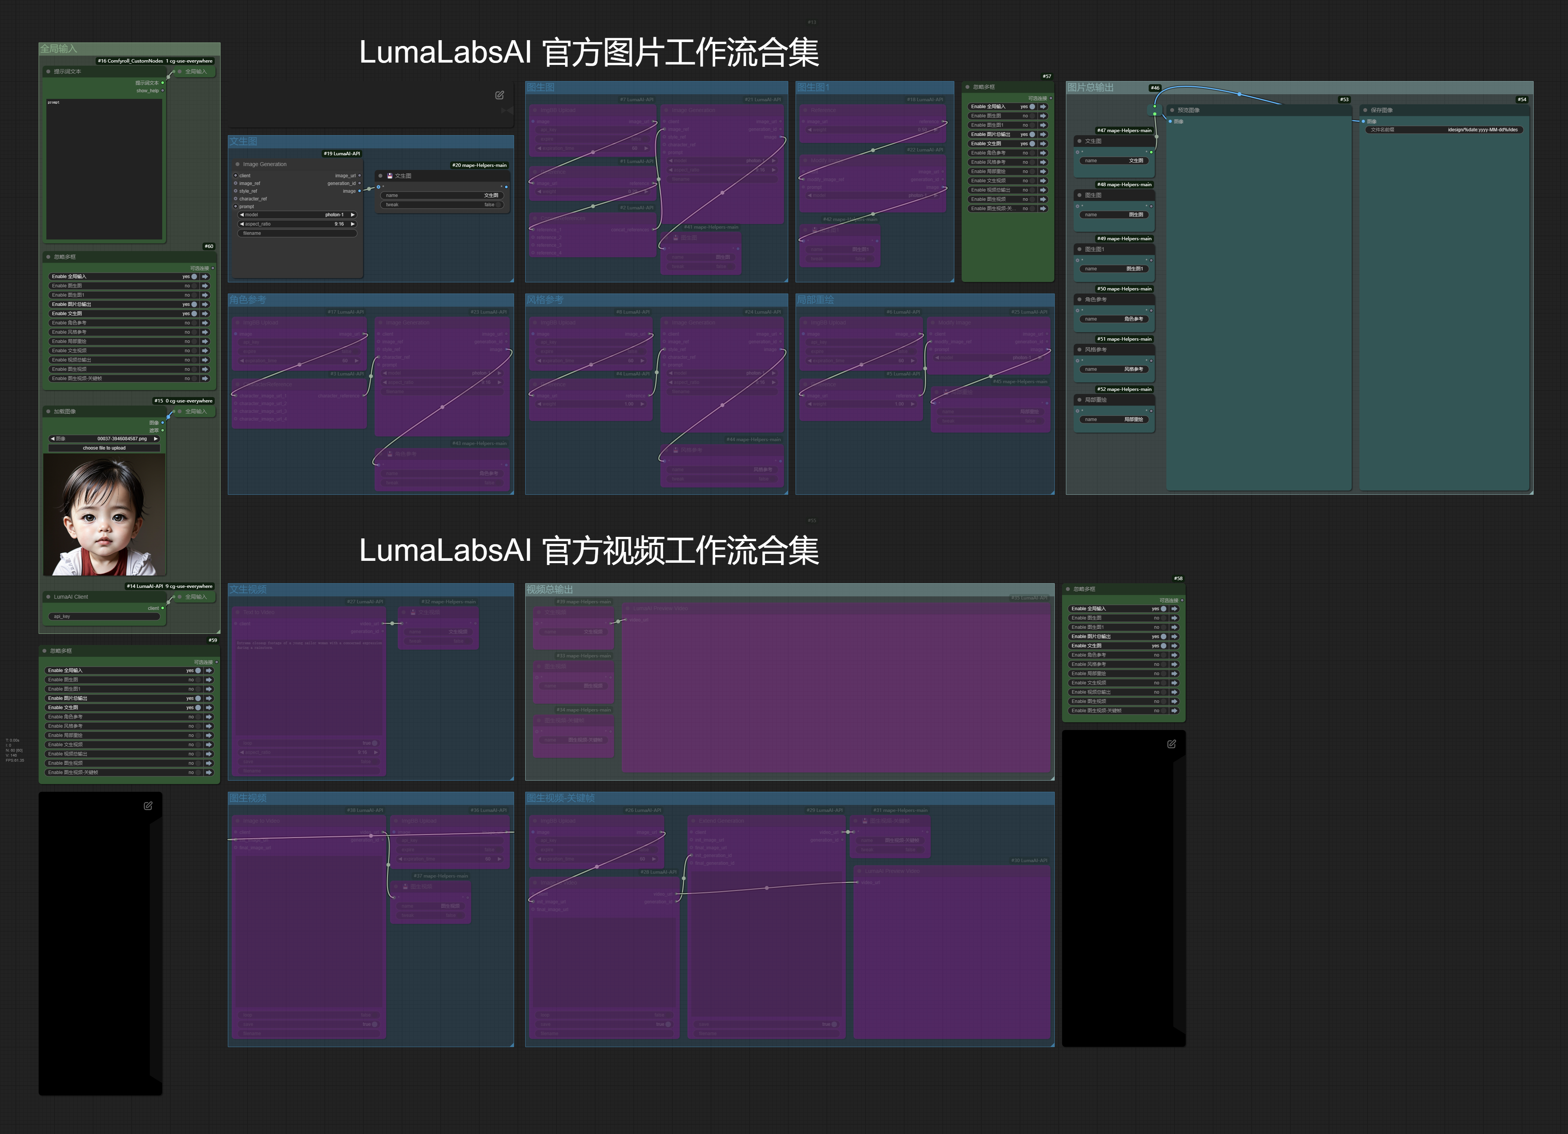1568x1134 pixels.
Task: Click the edit pencil icon on the top note node
Action: [x=499, y=95]
